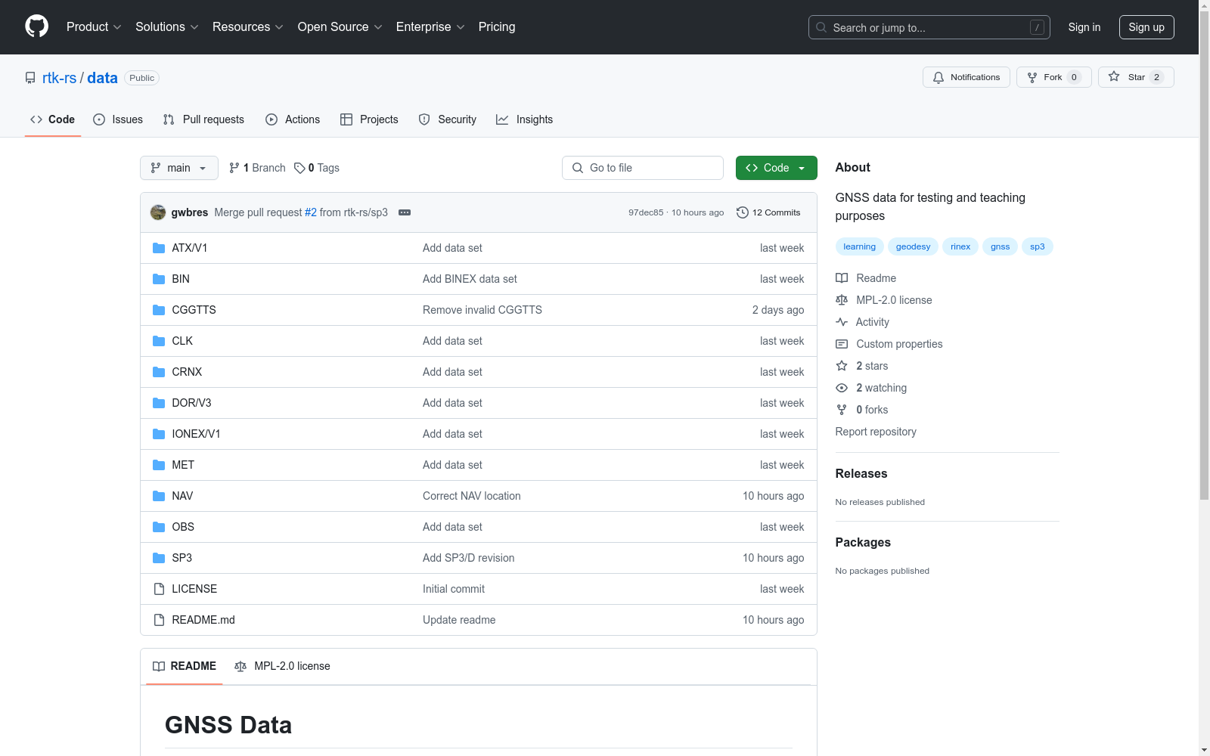The height and width of the screenshot is (756, 1210).
Task: Click the BIN folder icon
Action: click(x=159, y=279)
